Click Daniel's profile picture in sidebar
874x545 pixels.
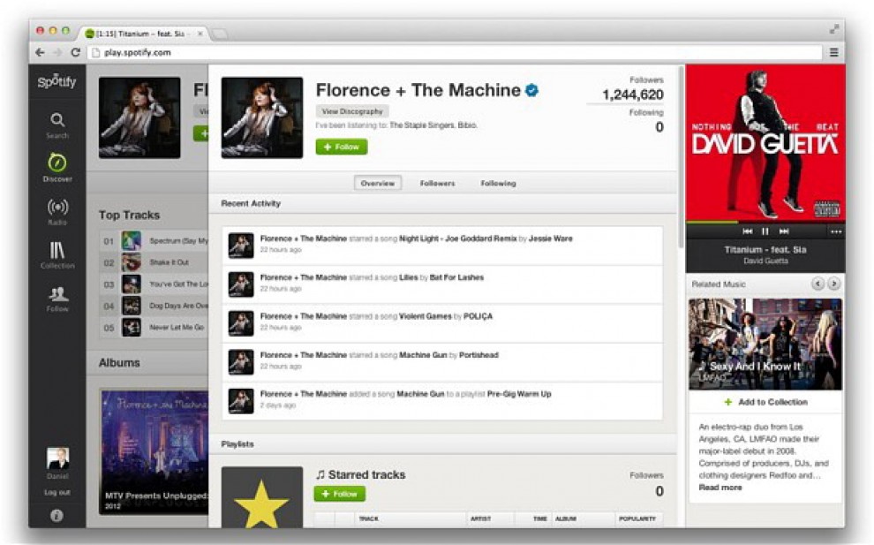[58, 458]
